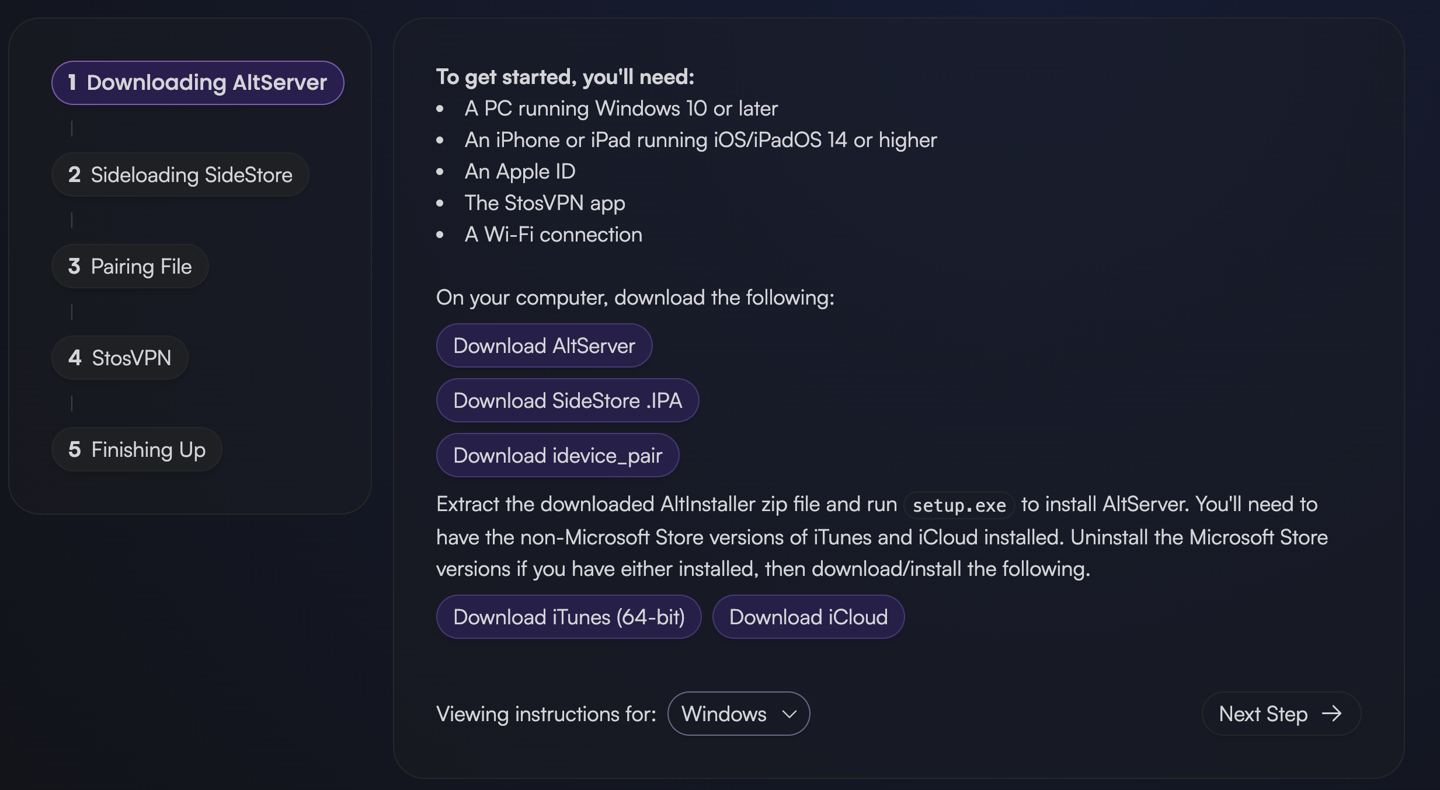Click the Next Step button label

pos(1263,714)
